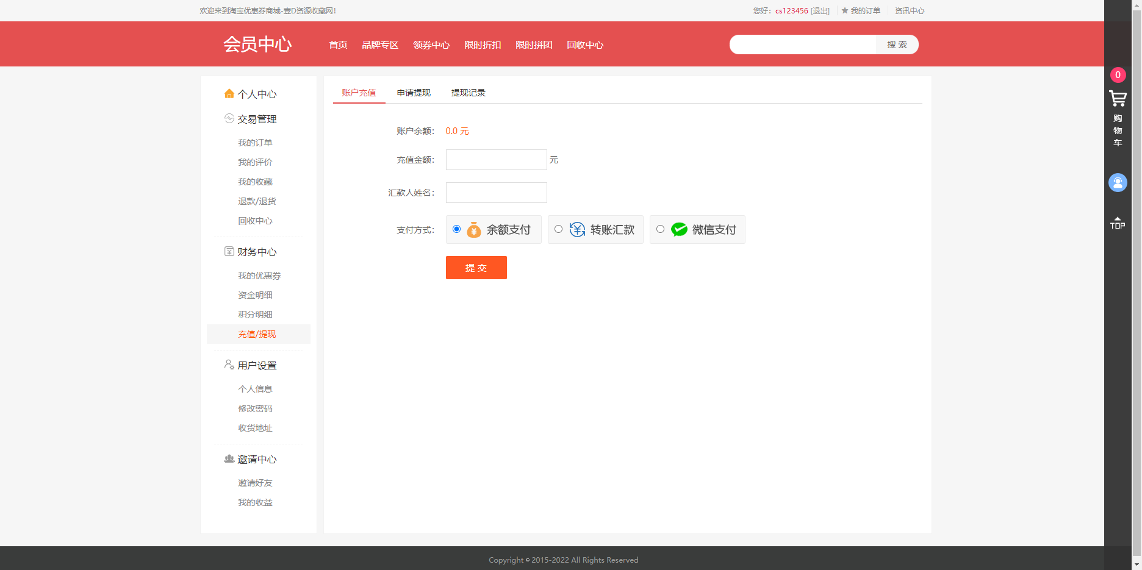Click the 退出 logout link

(819, 10)
